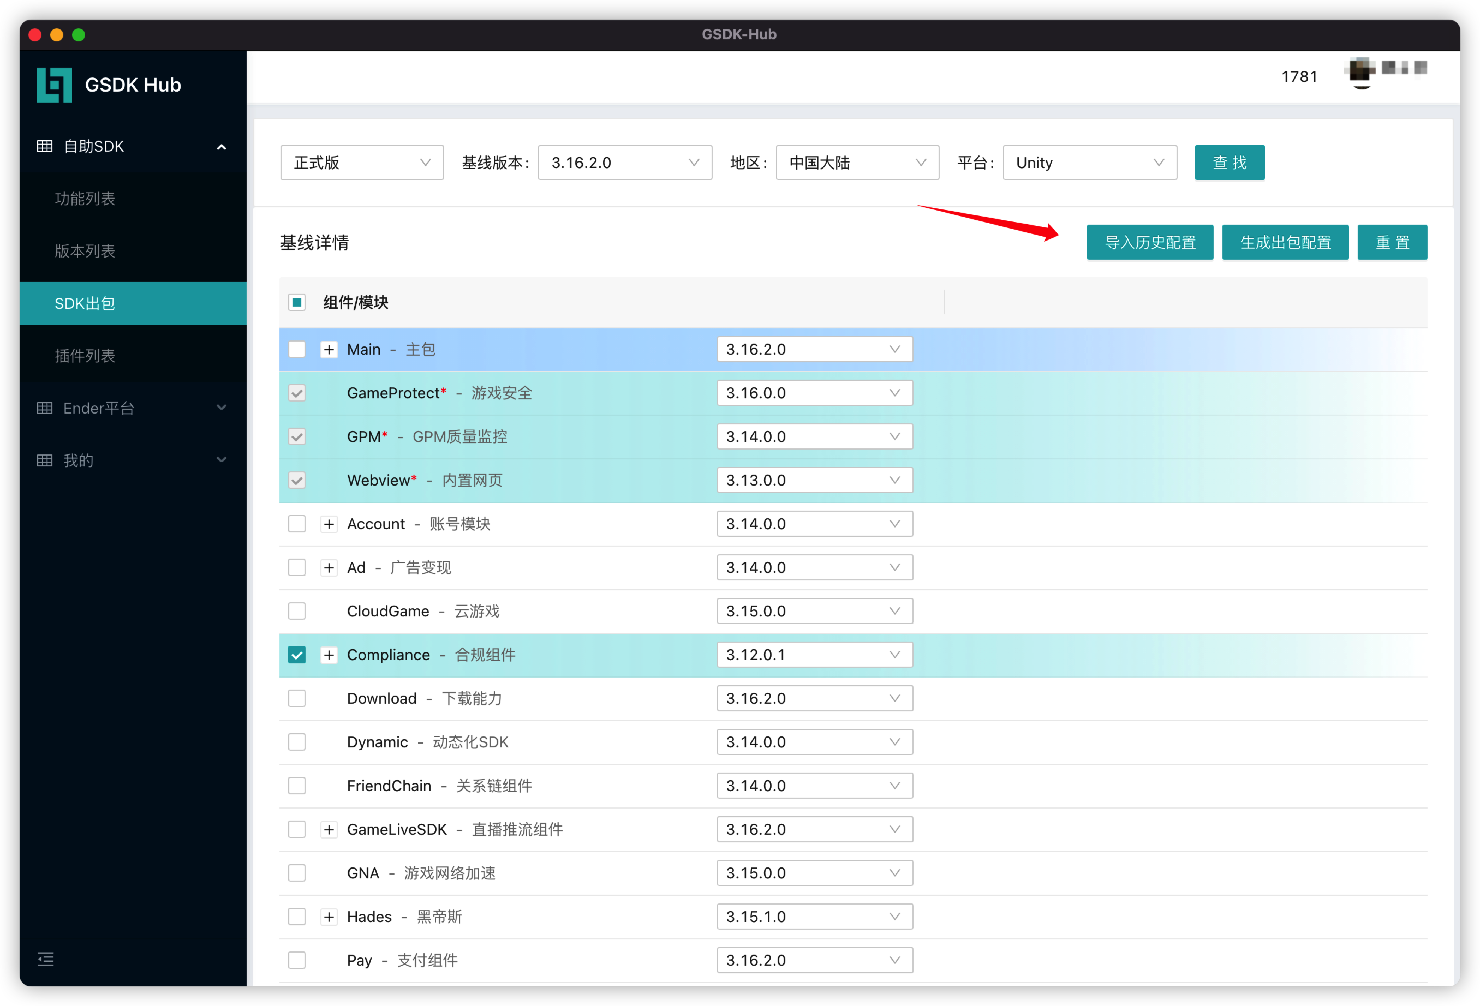The image size is (1480, 1006).
Task: Check the GNA 游戏网络加速 checkbox
Action: (x=297, y=873)
